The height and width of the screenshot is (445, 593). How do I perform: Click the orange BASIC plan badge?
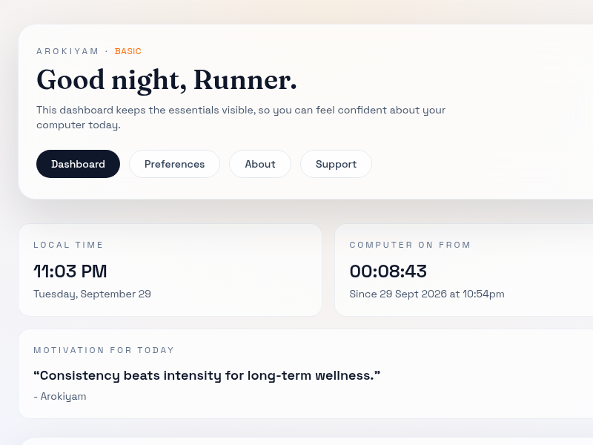tap(127, 51)
